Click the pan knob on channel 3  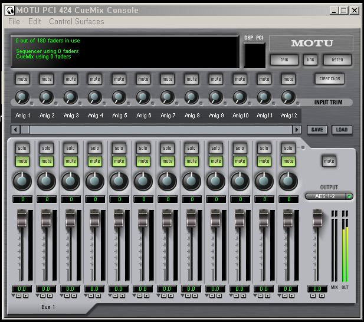pos(70,181)
